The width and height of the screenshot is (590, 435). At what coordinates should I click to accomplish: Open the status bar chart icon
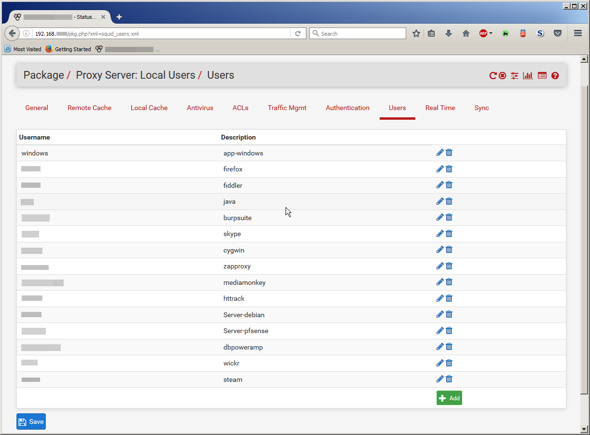tap(528, 76)
